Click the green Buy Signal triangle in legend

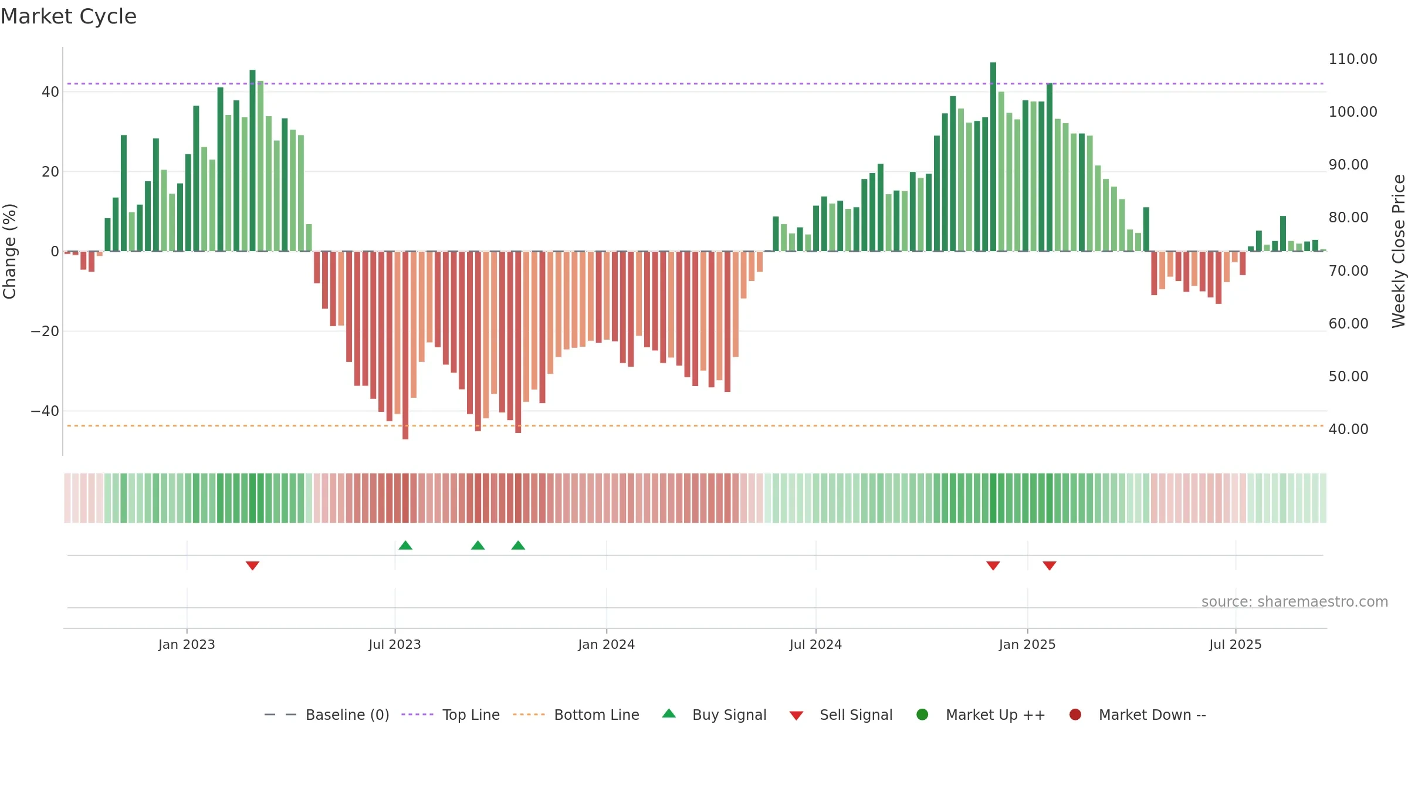coord(669,713)
